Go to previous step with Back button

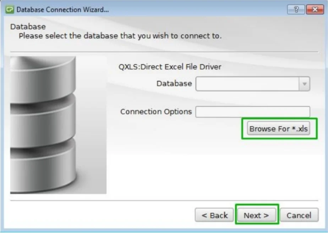tap(214, 215)
